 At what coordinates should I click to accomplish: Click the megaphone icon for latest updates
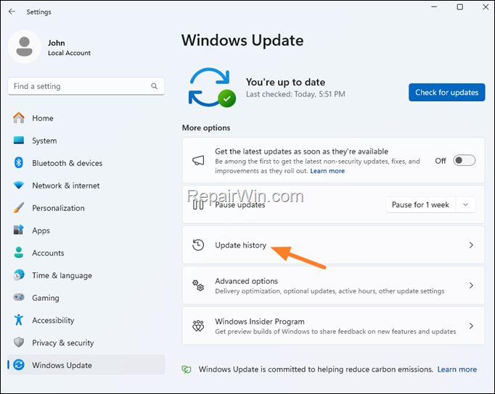coord(198,161)
